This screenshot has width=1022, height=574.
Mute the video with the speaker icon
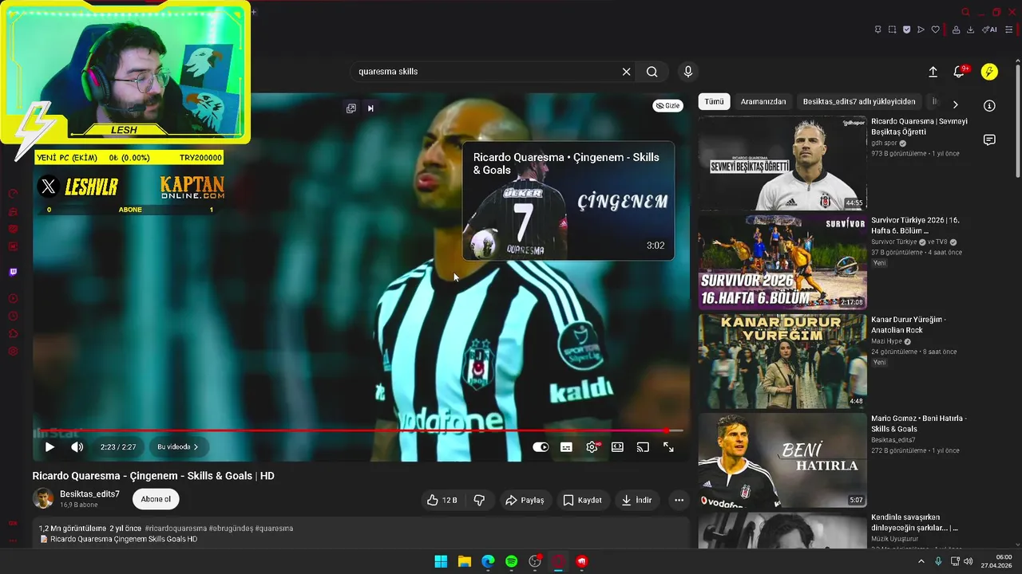(77, 447)
